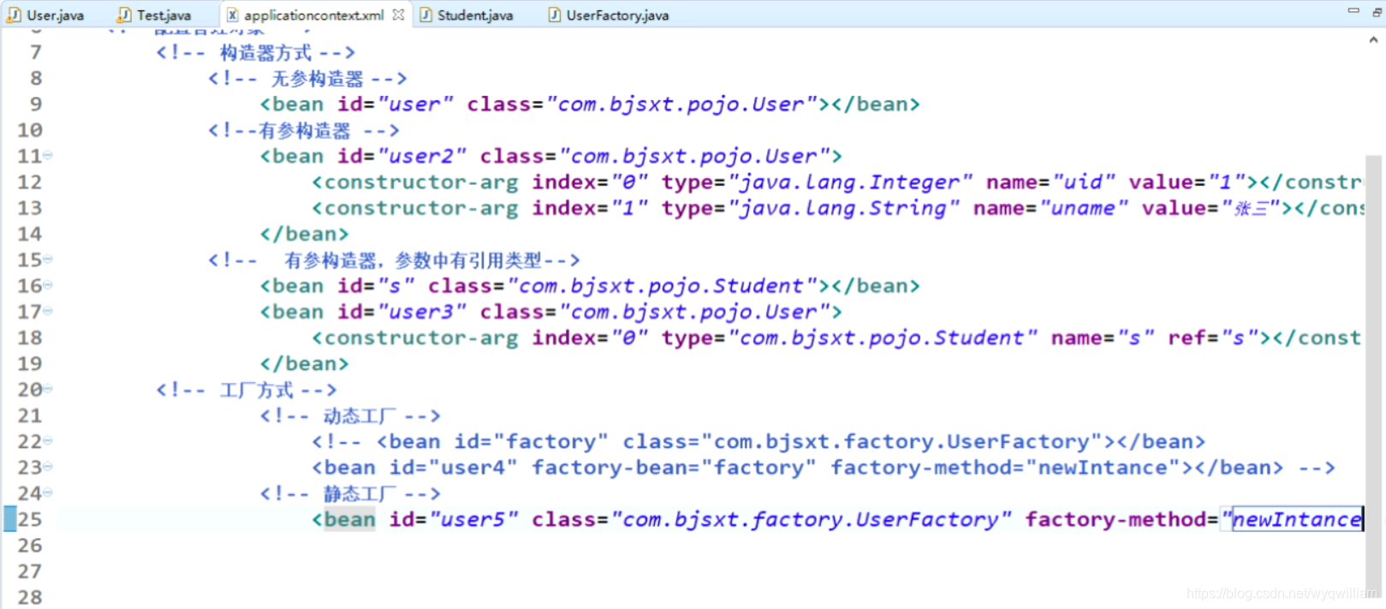Click name="uid" on line 12
This screenshot has height=609, width=1386.
point(1050,182)
